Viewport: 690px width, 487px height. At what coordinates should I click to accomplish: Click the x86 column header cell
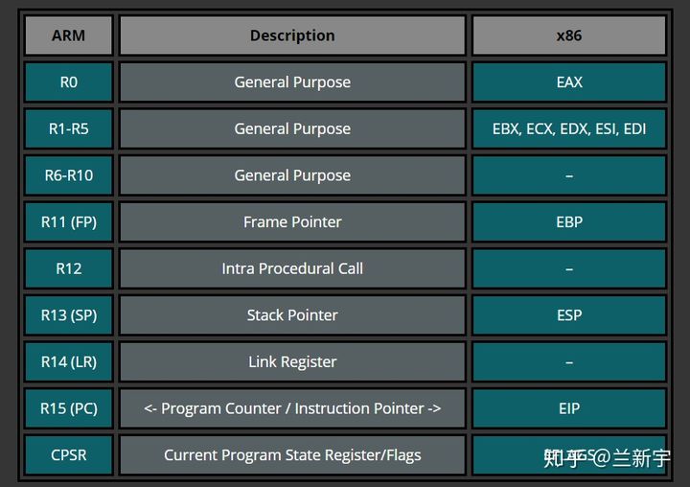569,35
